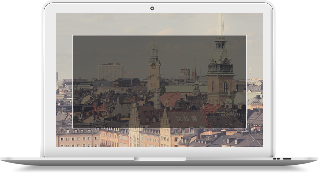Click the webcam at top of laptop bezel
Screen dimensions: 318x173
pos(152,8)
